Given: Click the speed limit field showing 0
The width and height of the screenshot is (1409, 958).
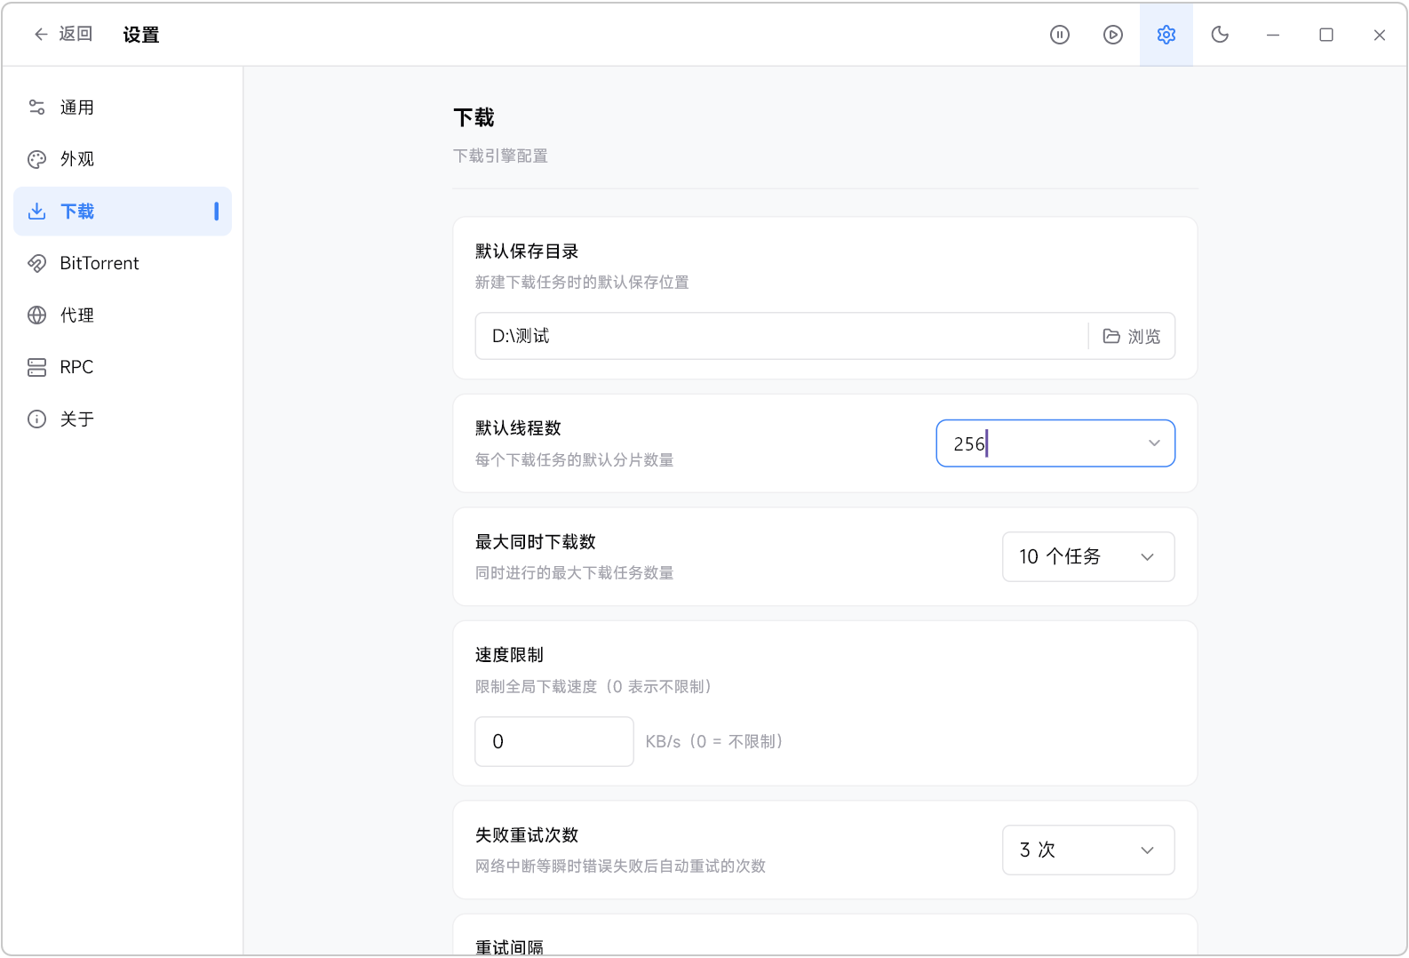Looking at the screenshot, I should (554, 741).
